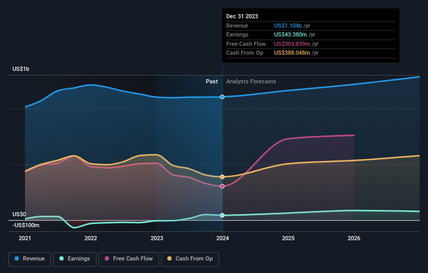428x273 pixels.
Task: Toggle the Cash From Op legend button
Action: point(190,259)
